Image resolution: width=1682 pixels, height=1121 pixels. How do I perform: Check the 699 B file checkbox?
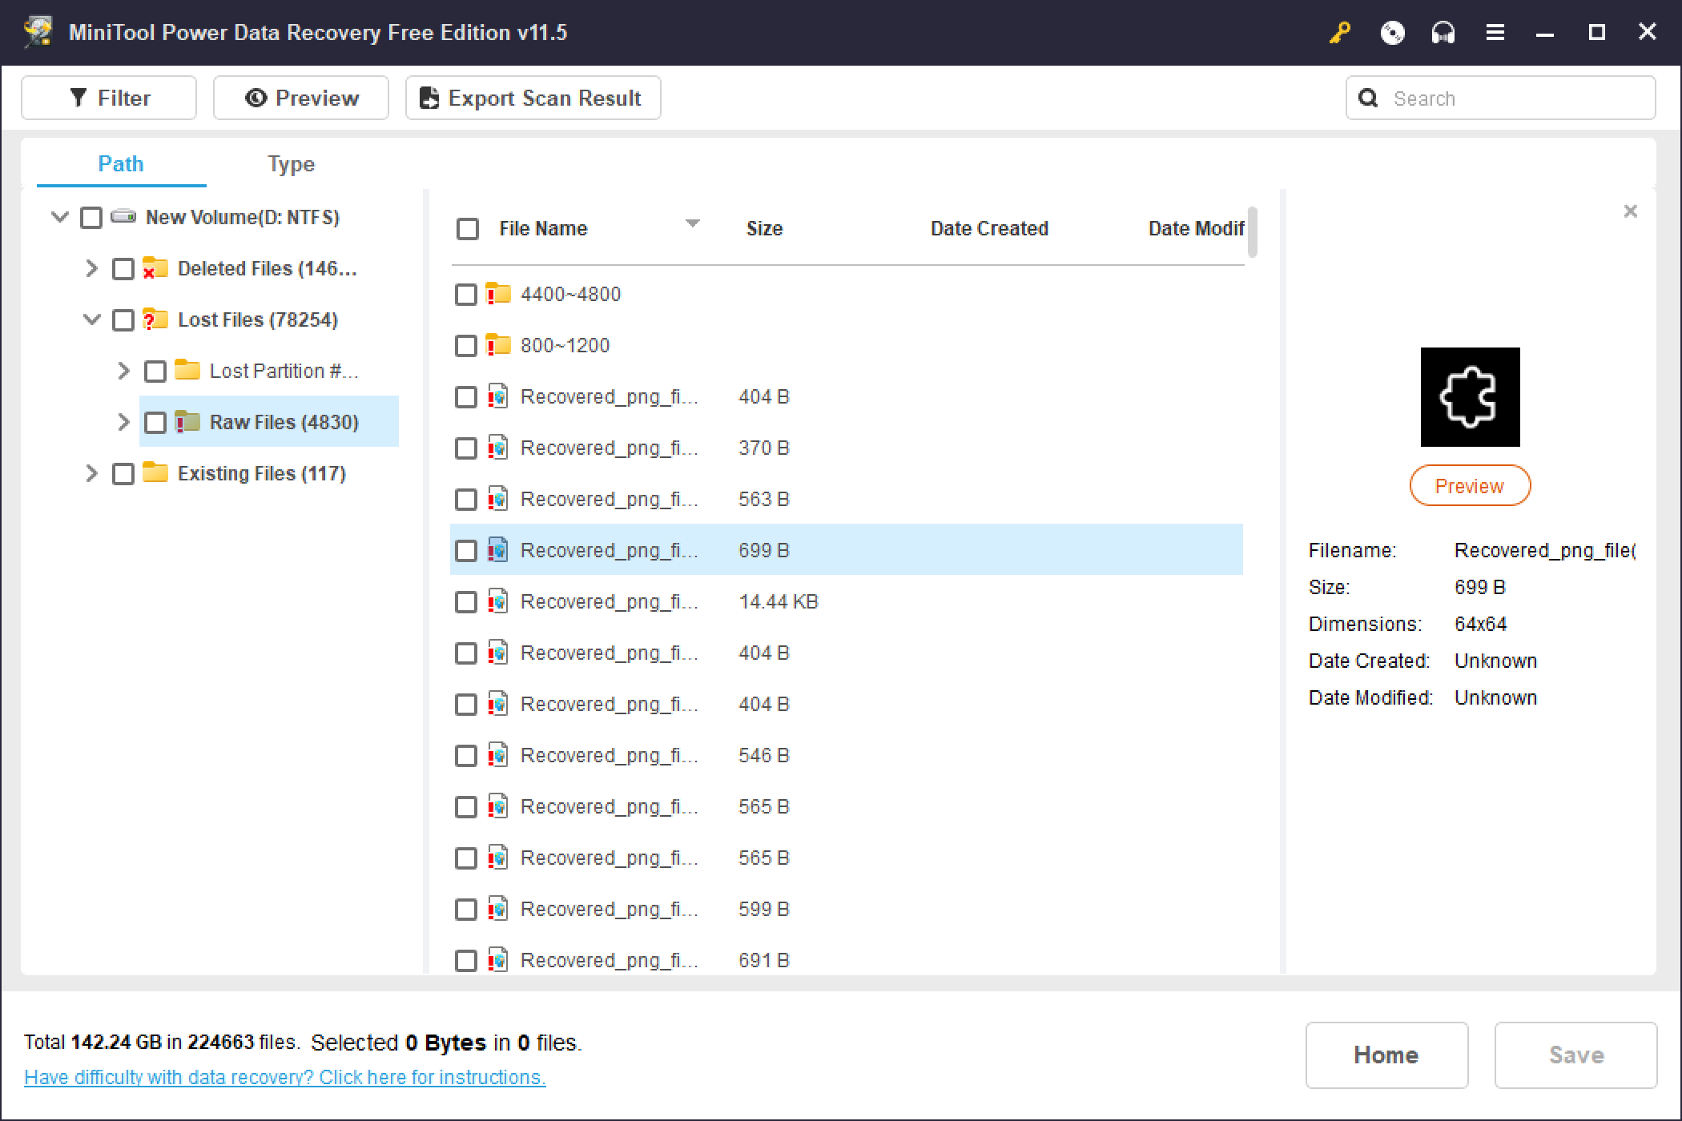coord(466,551)
